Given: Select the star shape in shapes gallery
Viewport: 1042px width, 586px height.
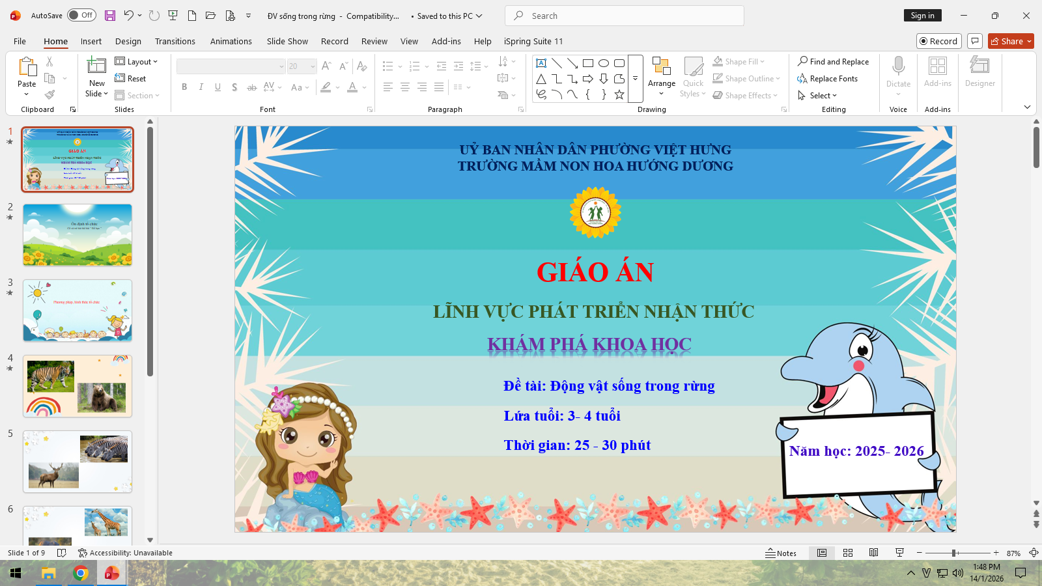Looking at the screenshot, I should click(x=619, y=94).
